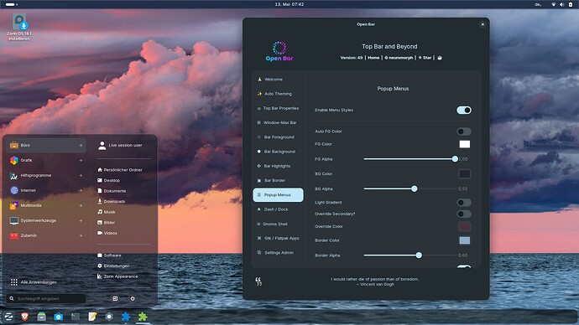This screenshot has height=325, width=579.
Task: Turn on the Auto FG Color toggle
Action: [464, 132]
